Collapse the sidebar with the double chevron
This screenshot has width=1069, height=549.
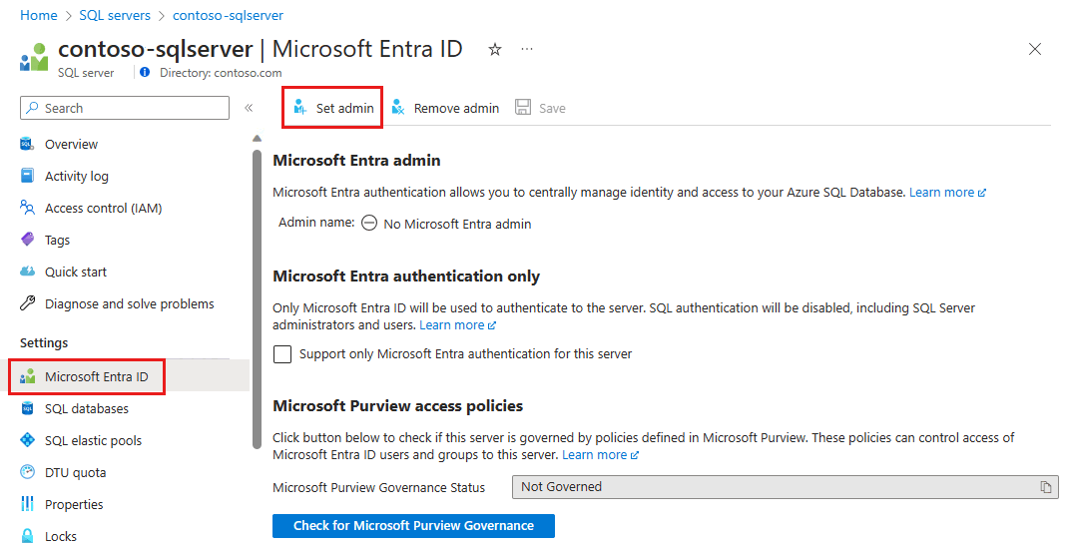click(x=249, y=108)
